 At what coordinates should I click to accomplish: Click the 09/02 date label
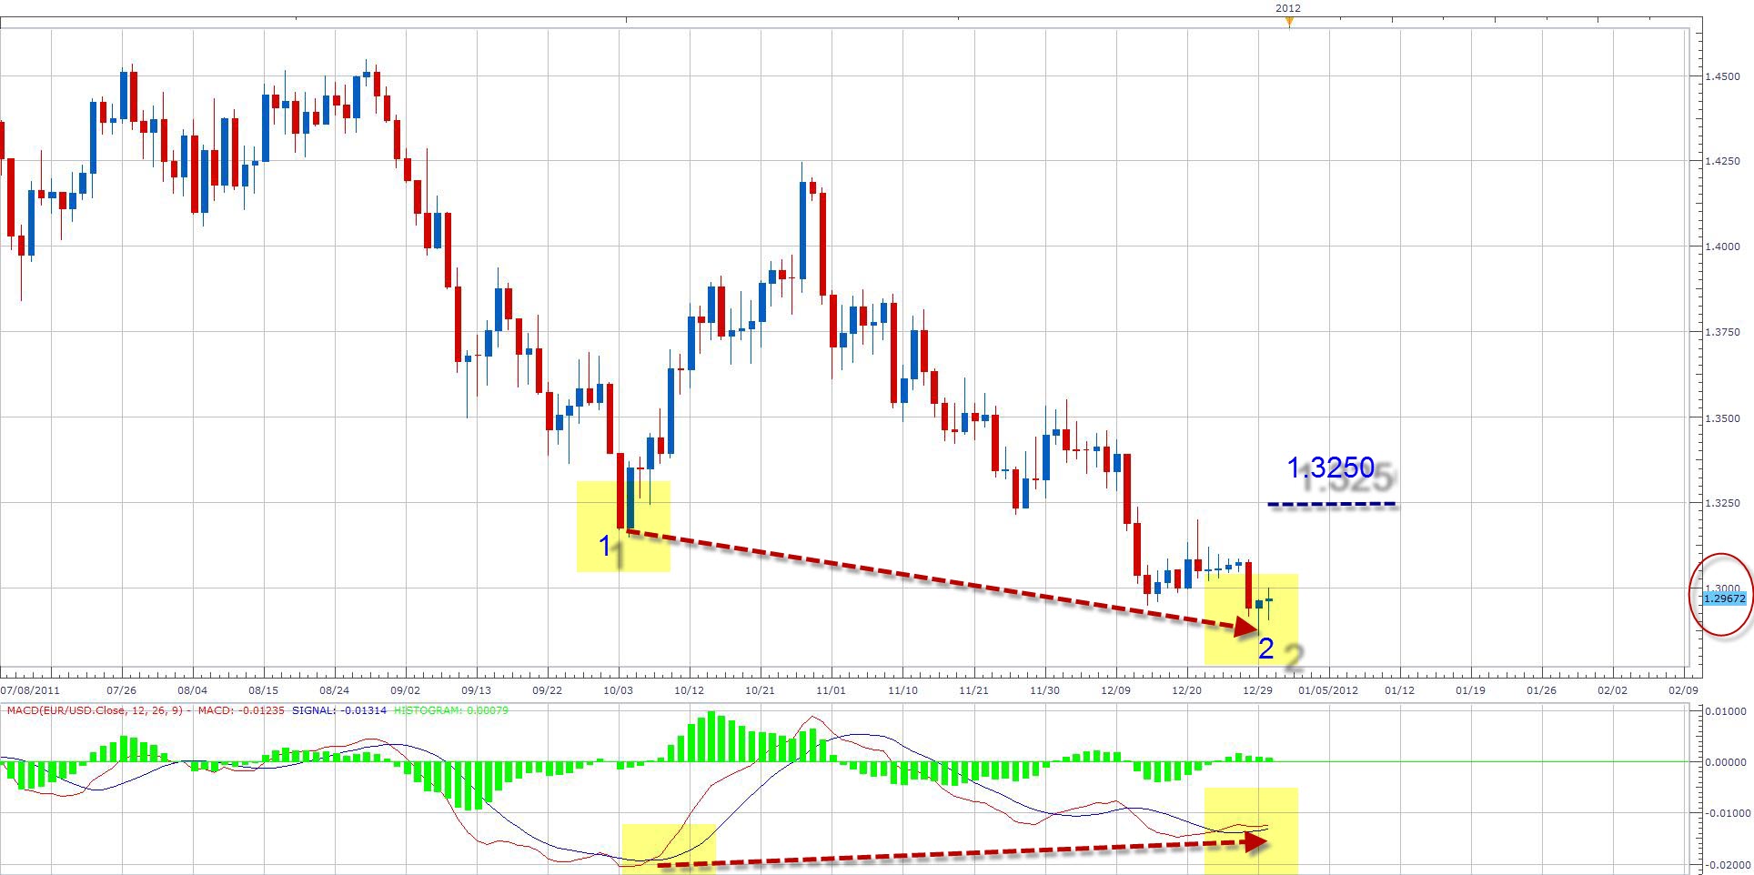click(406, 690)
